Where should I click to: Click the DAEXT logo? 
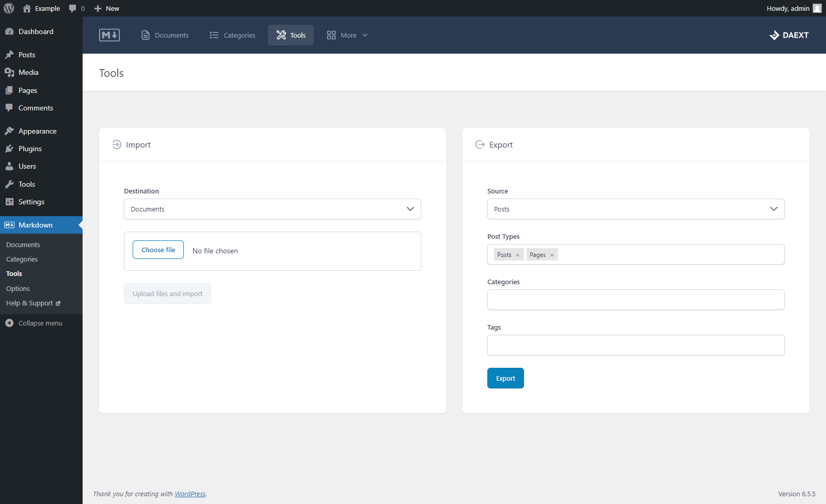coord(789,35)
